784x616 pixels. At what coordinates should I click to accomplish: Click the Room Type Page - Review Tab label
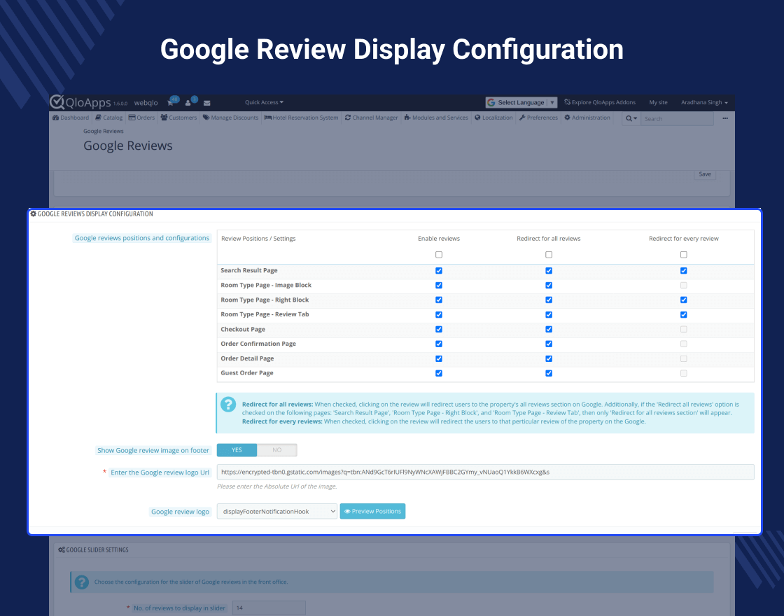[265, 314]
